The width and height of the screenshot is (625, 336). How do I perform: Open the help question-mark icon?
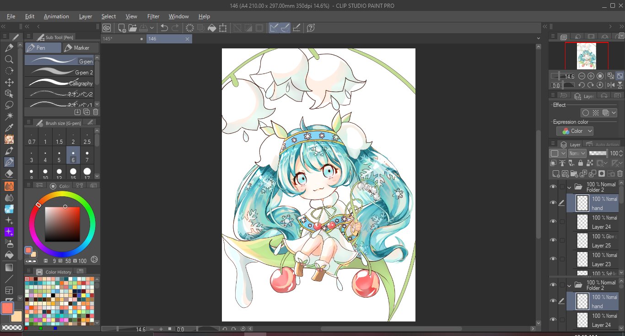311,28
